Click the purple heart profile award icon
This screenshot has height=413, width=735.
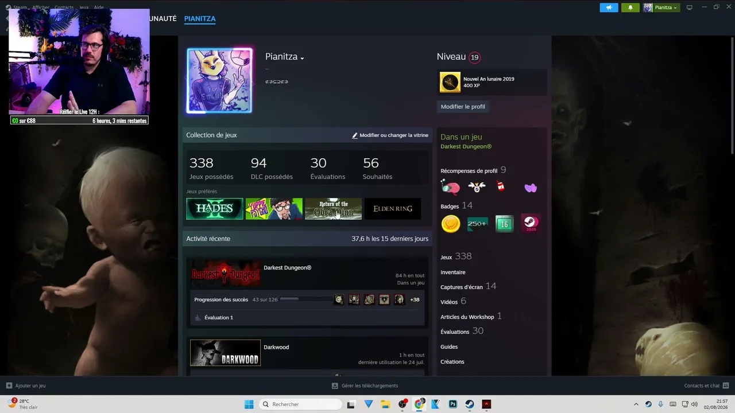click(531, 188)
